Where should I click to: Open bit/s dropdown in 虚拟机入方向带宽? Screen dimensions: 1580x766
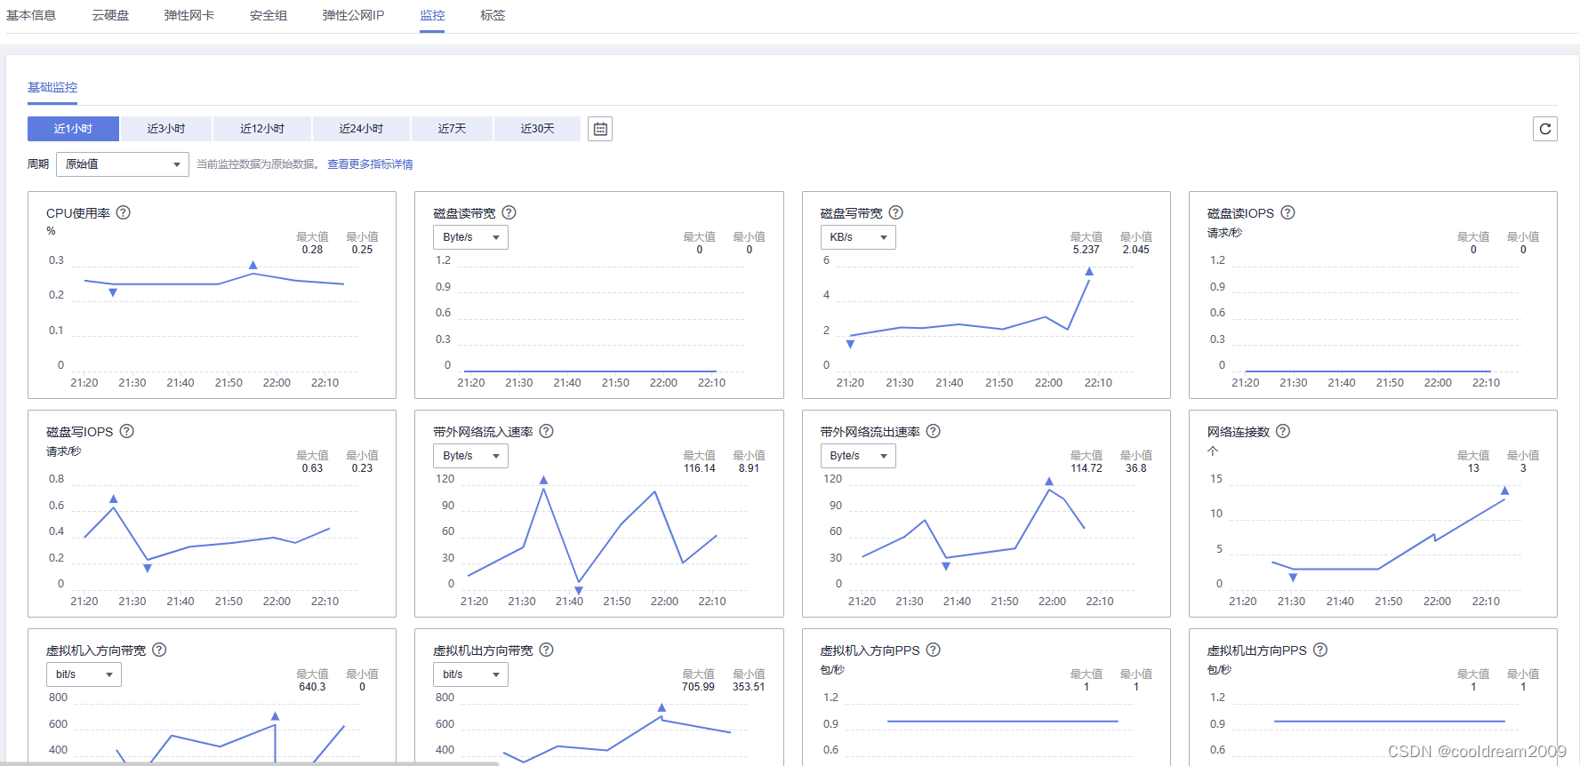point(84,674)
